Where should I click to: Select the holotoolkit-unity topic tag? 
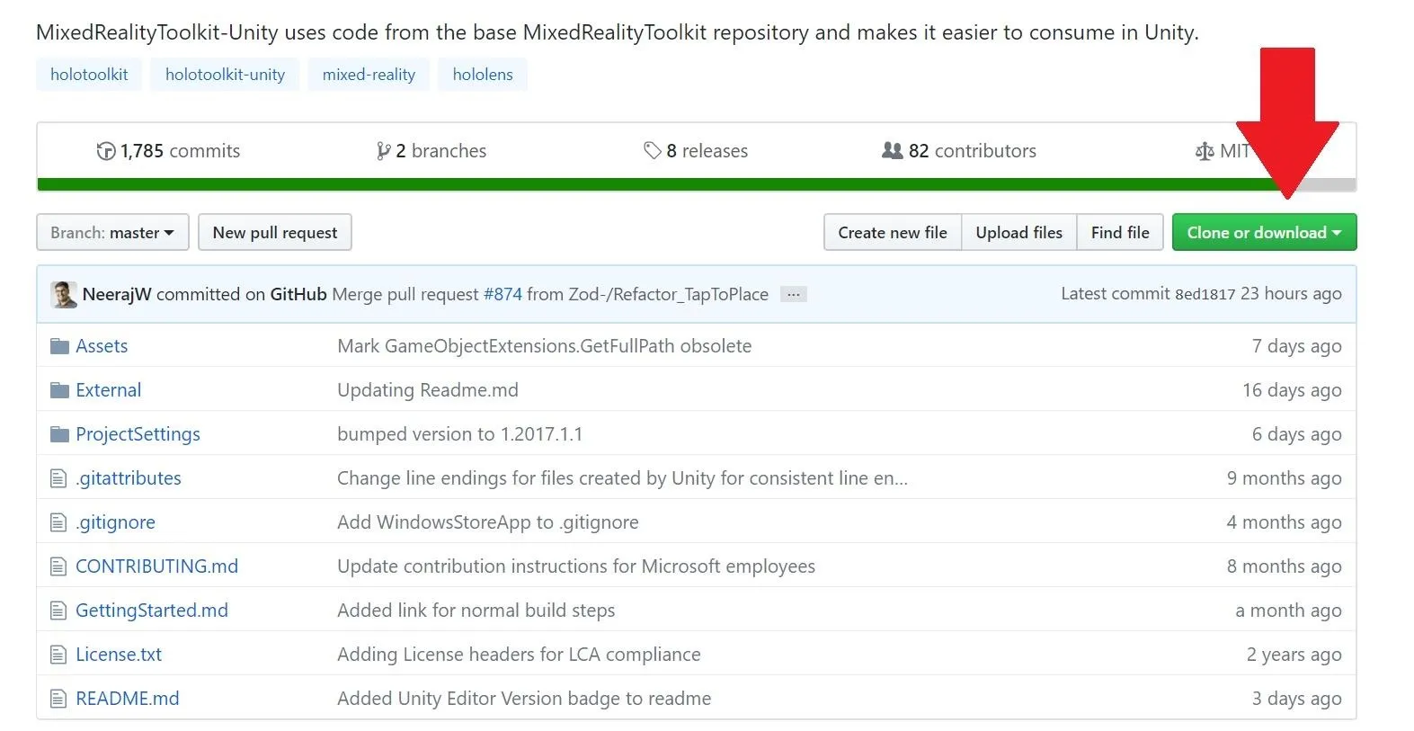click(225, 75)
